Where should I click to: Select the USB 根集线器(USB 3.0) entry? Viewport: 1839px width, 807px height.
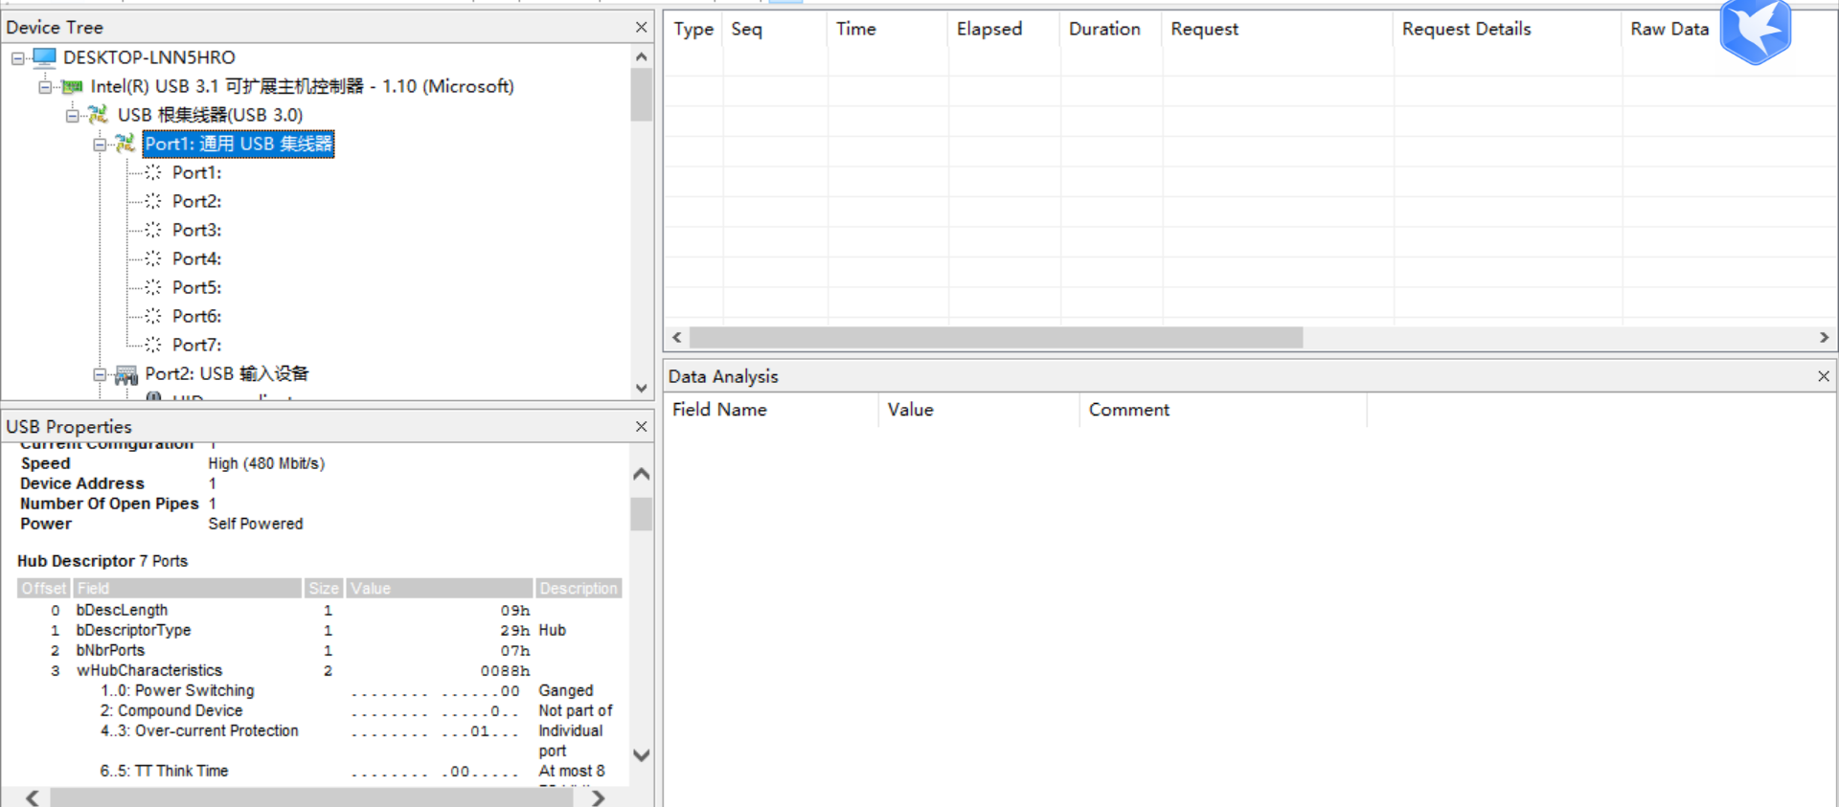click(210, 115)
